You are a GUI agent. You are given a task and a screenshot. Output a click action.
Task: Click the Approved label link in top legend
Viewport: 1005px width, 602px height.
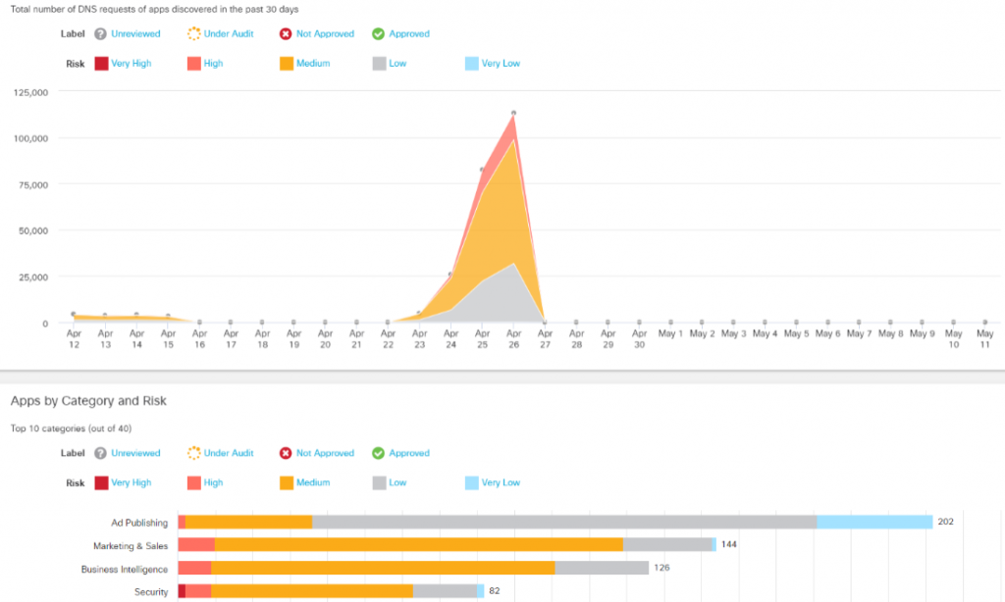point(408,33)
